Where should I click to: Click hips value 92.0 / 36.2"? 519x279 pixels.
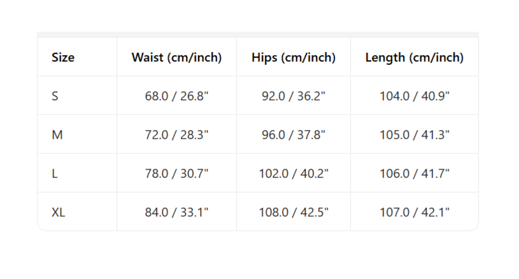293,96
